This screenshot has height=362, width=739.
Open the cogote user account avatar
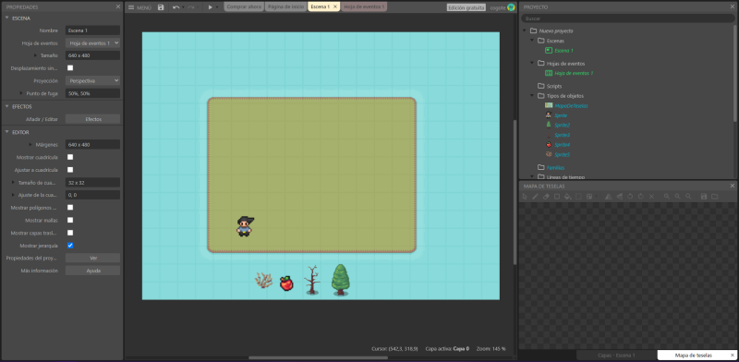click(x=512, y=7)
